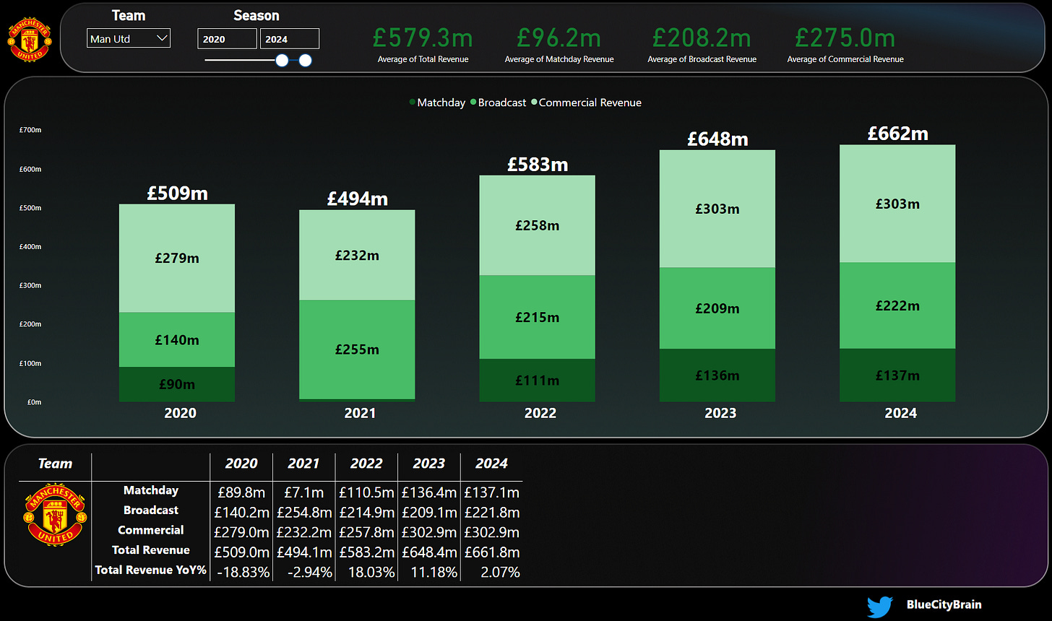Image resolution: width=1052 pixels, height=621 pixels.
Task: Select the 2024 Matchday segment £137m
Action: pyautogui.click(x=897, y=375)
